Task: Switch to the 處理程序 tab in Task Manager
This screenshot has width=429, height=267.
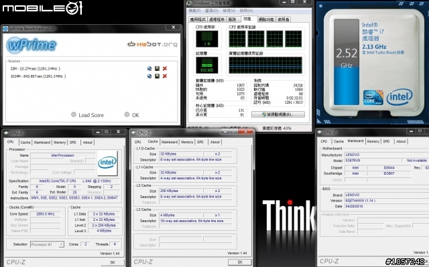Action: tap(217, 19)
